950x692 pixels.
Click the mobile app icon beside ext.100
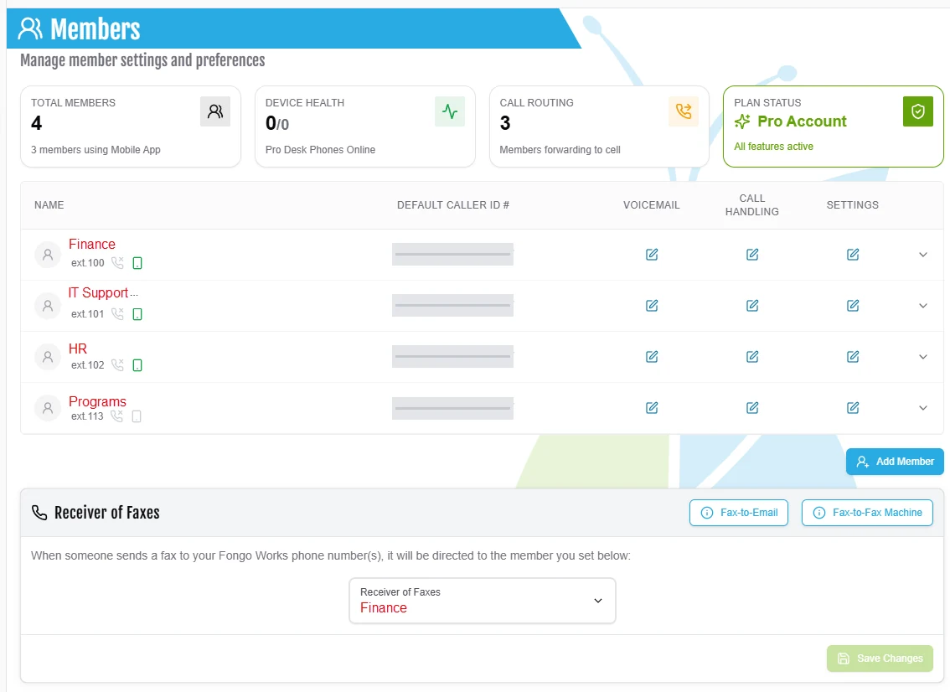tap(137, 263)
